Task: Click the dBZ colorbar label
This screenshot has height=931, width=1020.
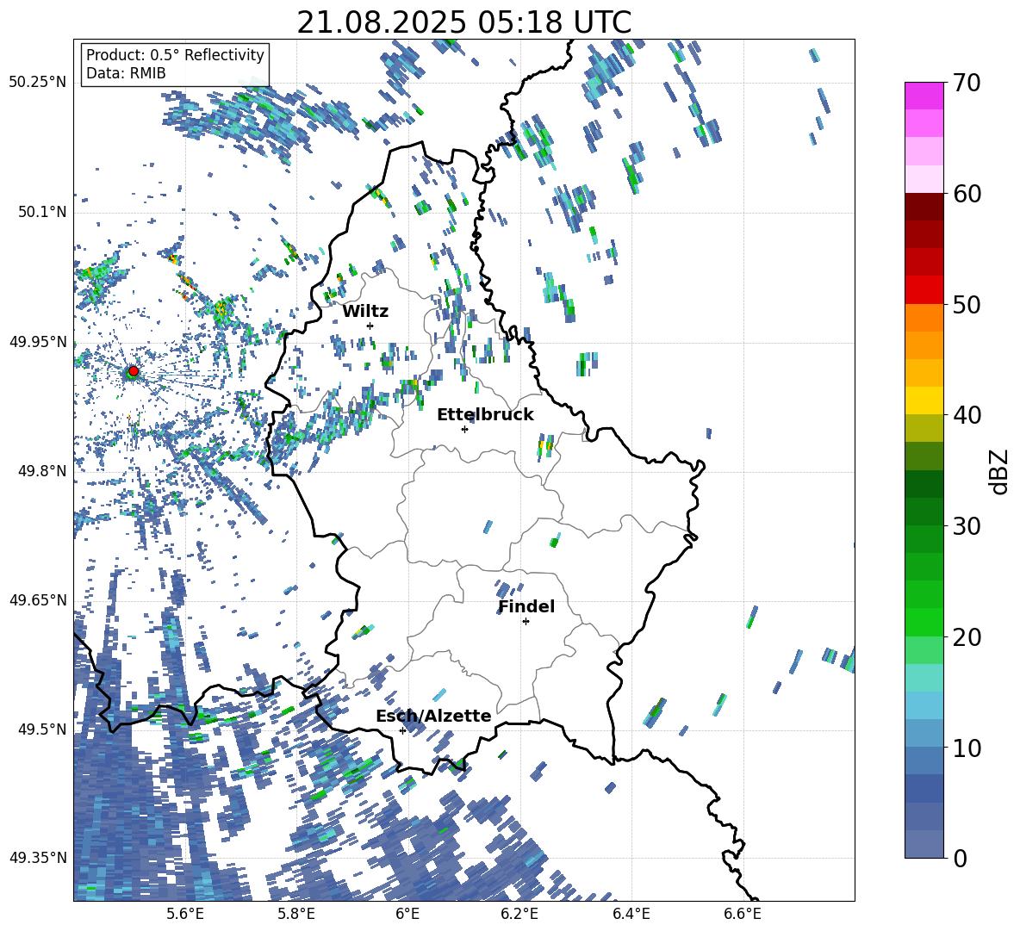Action: 1000,471
